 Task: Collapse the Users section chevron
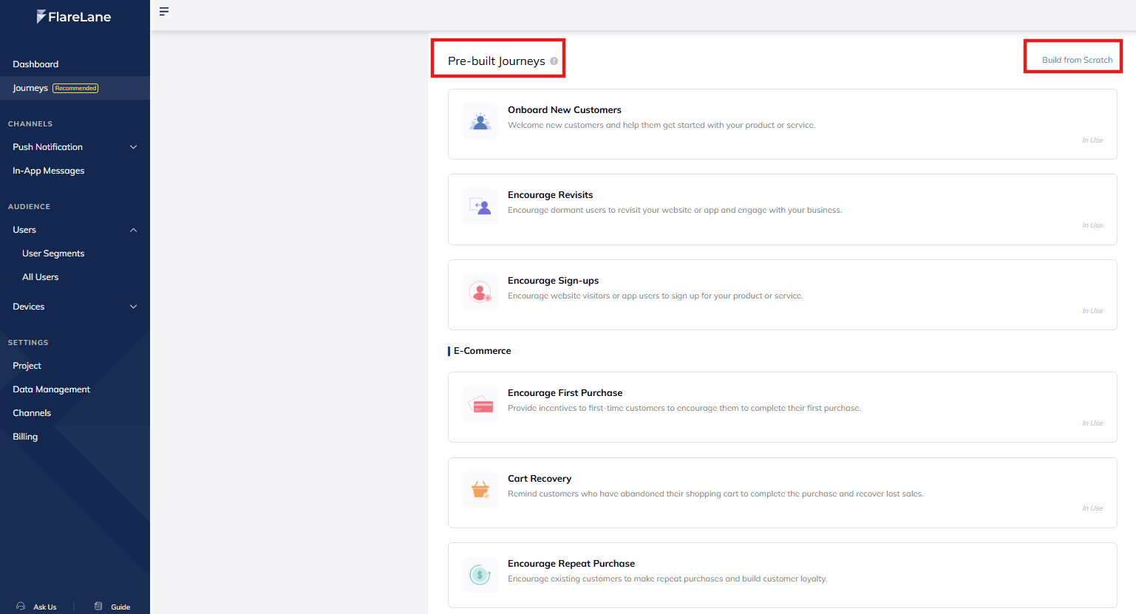pos(134,230)
